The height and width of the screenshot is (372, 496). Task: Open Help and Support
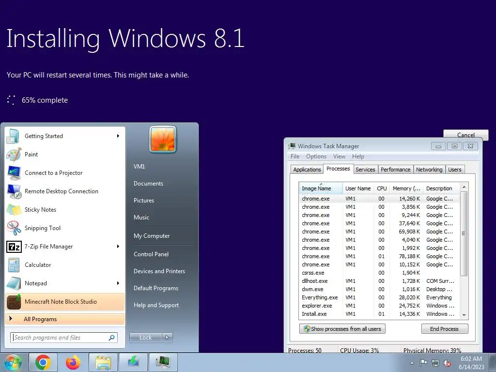coord(156,305)
